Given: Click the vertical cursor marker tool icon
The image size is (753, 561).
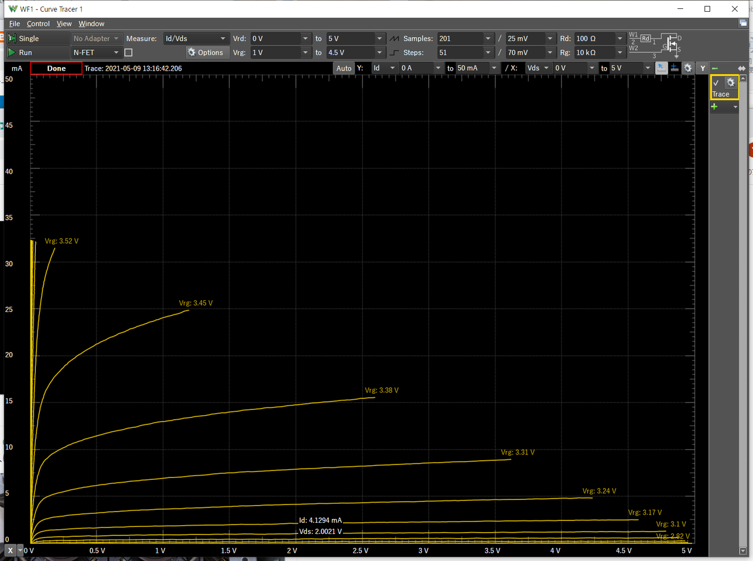Looking at the screenshot, I should click(674, 68).
